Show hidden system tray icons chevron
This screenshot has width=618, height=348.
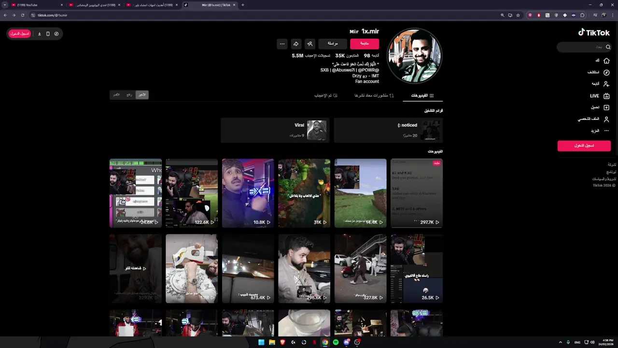(x=561, y=342)
